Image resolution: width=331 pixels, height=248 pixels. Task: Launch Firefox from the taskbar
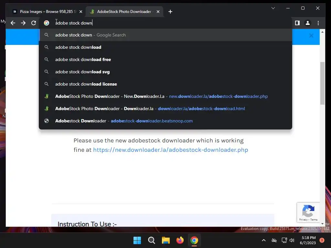(180, 240)
